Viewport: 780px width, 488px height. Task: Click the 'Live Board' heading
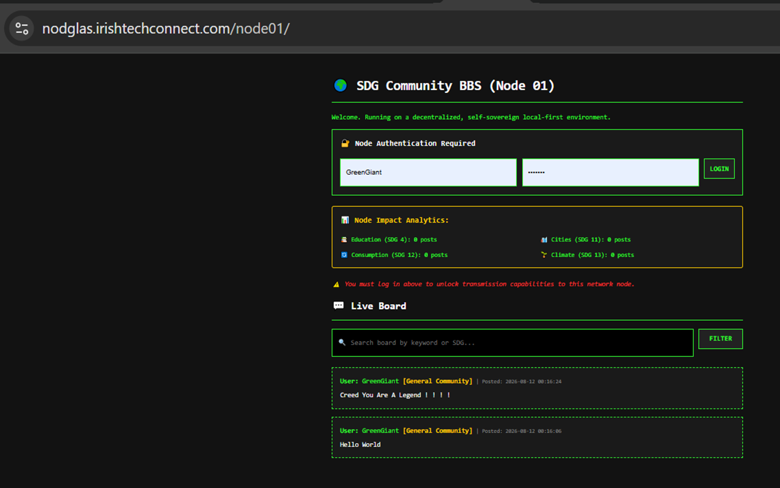(x=378, y=306)
